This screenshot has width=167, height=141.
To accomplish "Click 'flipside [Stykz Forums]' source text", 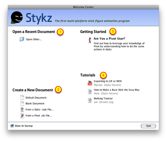I will 107,85.
